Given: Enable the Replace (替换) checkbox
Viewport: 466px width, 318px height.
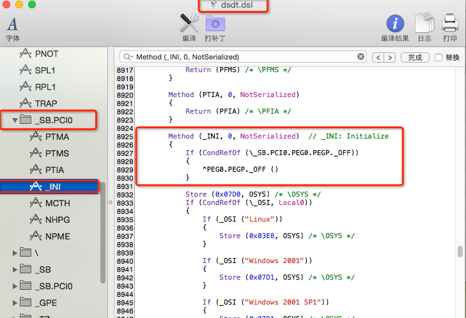Looking at the screenshot, I should pos(439,57).
